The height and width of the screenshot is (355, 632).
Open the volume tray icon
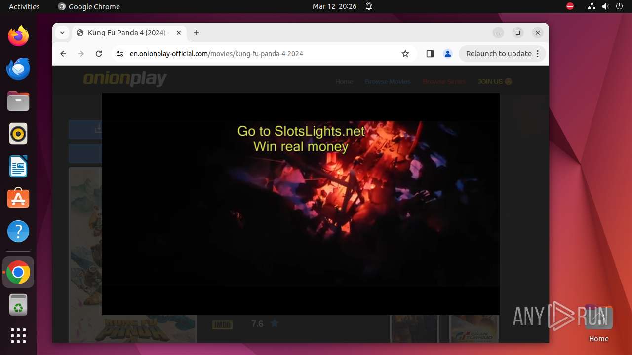pyautogui.click(x=606, y=6)
